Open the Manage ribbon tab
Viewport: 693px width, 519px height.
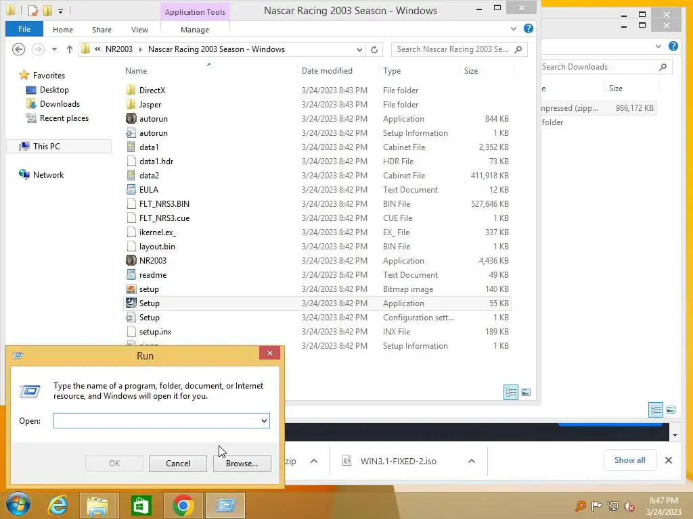(x=195, y=30)
